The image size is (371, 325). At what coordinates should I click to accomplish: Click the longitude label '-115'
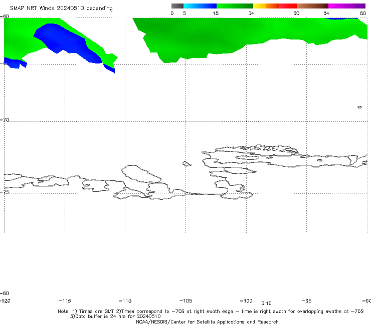click(x=65, y=300)
